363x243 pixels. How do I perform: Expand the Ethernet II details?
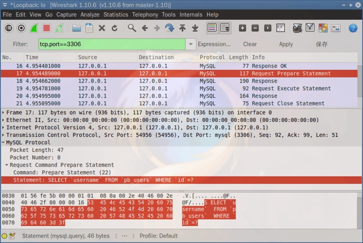tap(3, 120)
